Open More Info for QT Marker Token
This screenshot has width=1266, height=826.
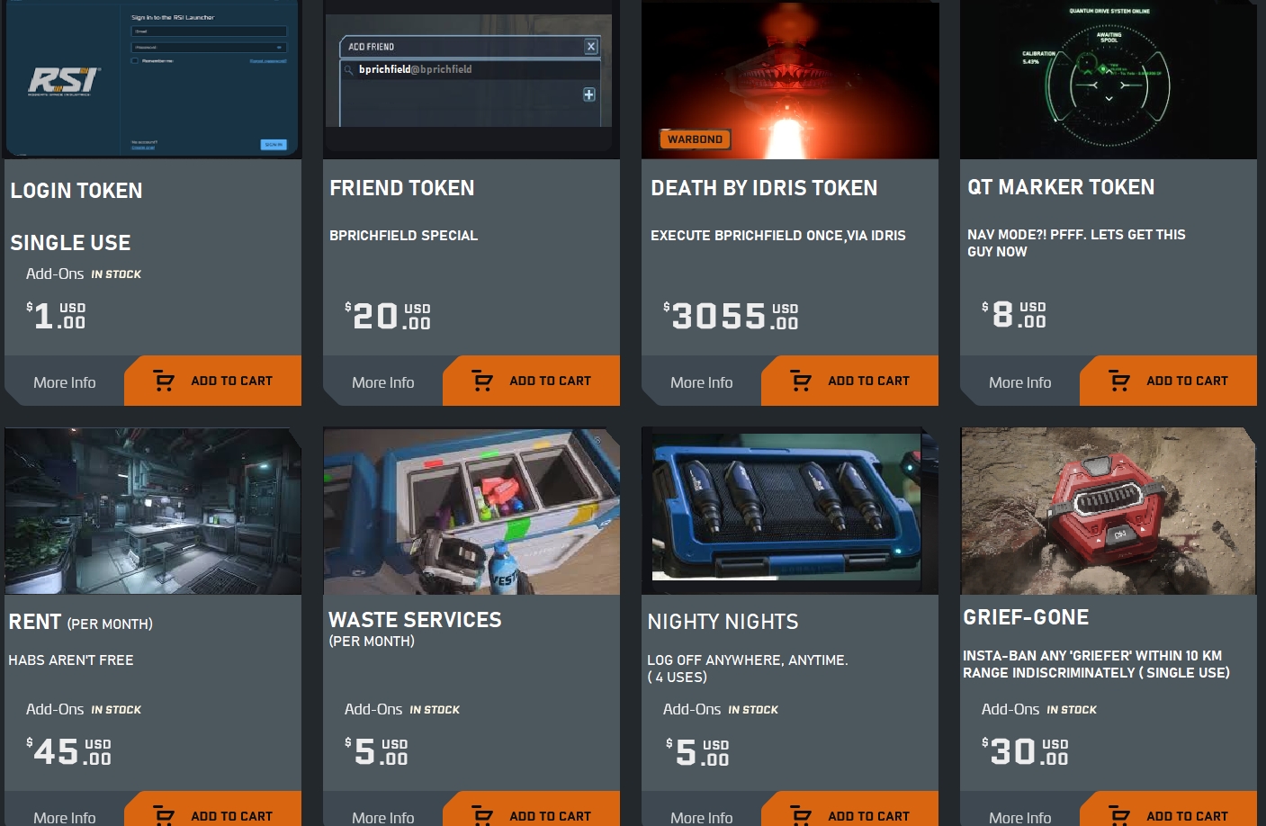click(x=1020, y=382)
